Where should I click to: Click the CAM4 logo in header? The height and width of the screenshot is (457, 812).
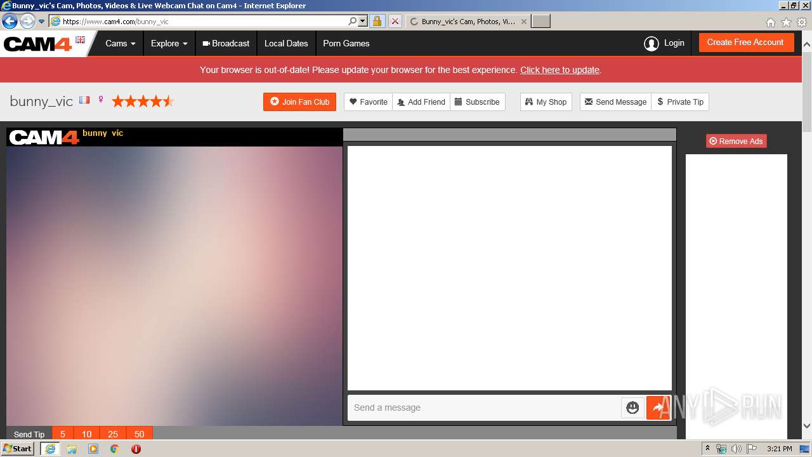coord(37,44)
